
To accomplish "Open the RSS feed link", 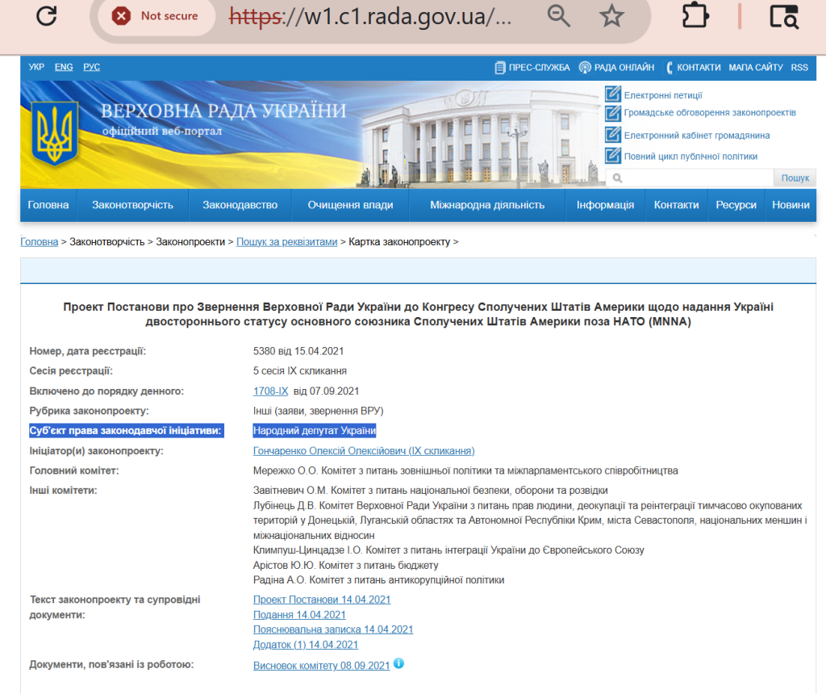I will tap(799, 68).
